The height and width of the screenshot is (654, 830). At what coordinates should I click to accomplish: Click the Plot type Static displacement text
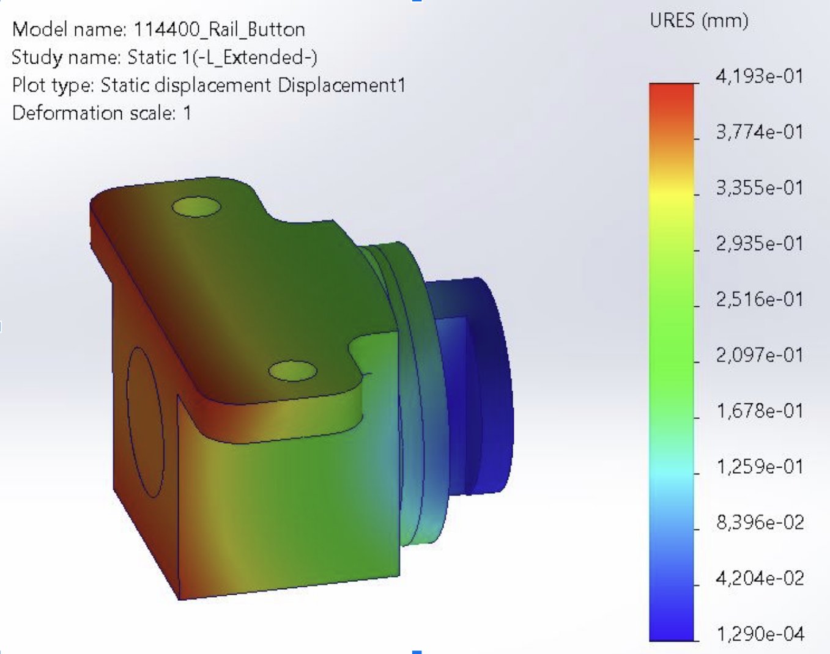208,85
